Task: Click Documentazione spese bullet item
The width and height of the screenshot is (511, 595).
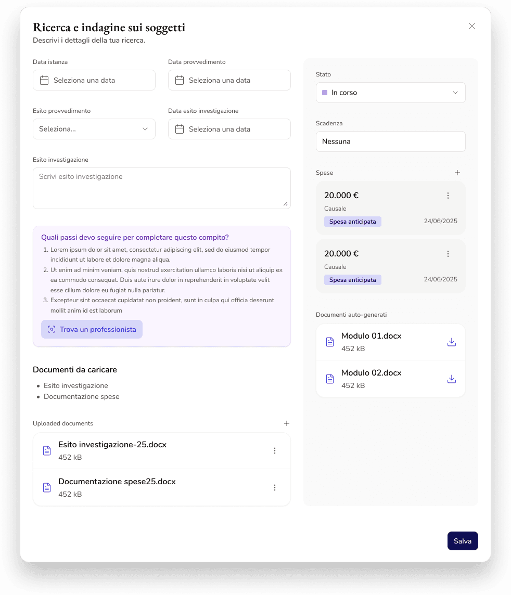Action: click(x=82, y=396)
